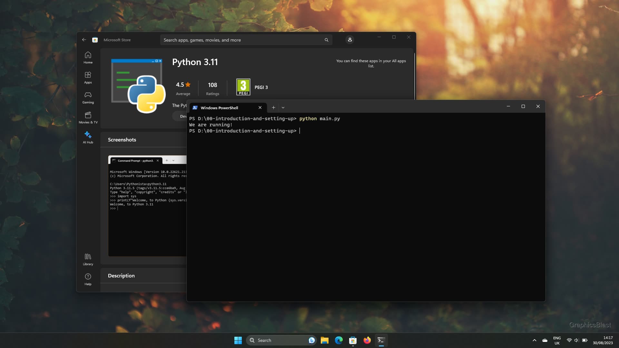
Task: Open the Store user account icon
Action: [x=350, y=40]
